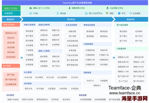Screen dimensions: 149x103
Task: Click the 需求分析 box
Action: tap(29, 89)
